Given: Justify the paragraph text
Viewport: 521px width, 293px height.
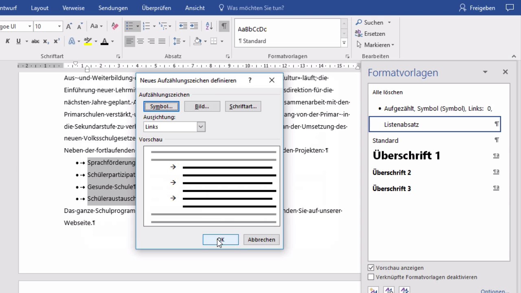Looking at the screenshot, I should (162, 41).
